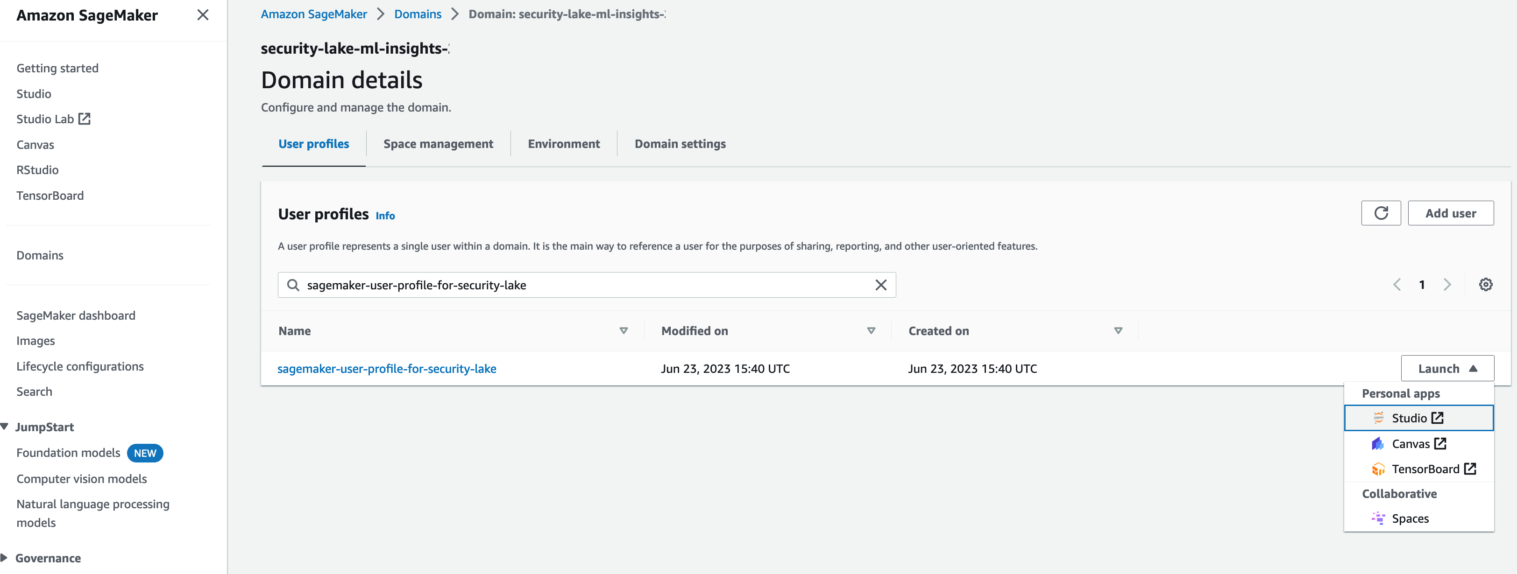Open Canvas from the launch menu
This screenshot has width=1517, height=574.
click(x=1412, y=443)
